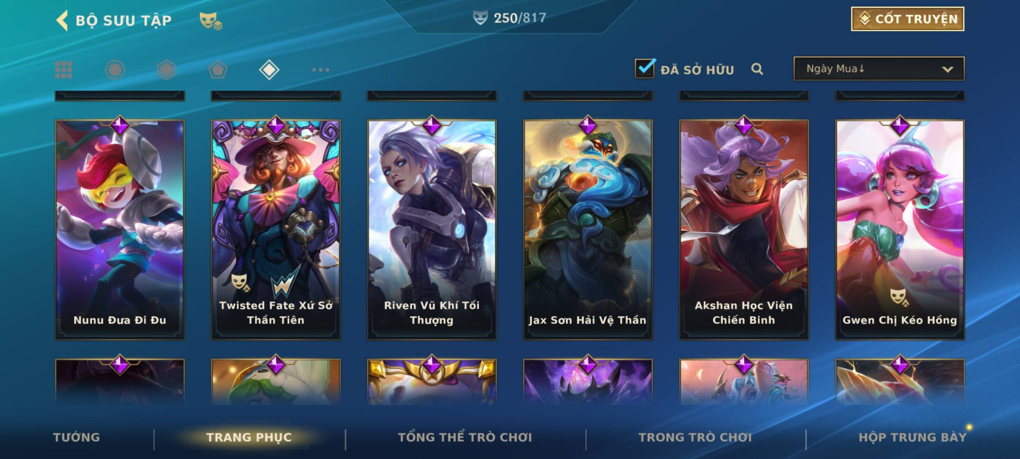This screenshot has width=1020, height=459.
Task: Open the Ngày Mua sort dropdown
Action: pyautogui.click(x=879, y=68)
